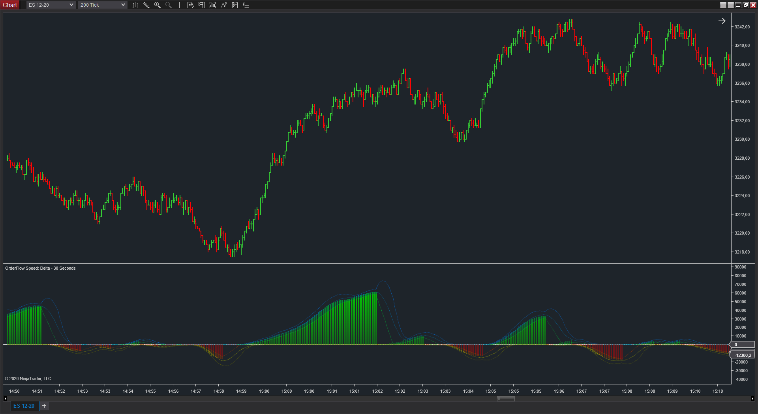Open the Data Series bars icon
This screenshot has height=414, width=758.
213,5
